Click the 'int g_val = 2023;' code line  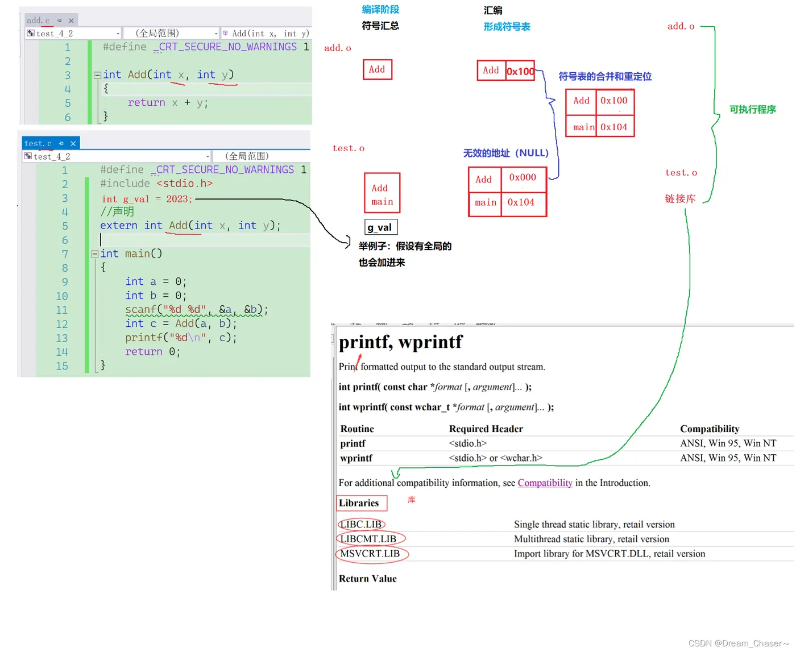click(147, 199)
